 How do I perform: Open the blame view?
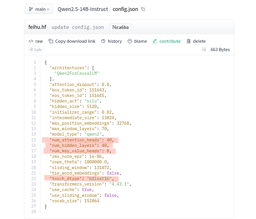[137, 41]
